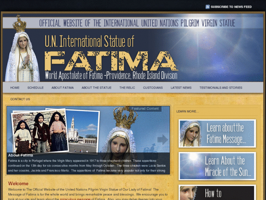This screenshot has height=200, width=266.
Task: Open the How to banner
Action: (217, 193)
